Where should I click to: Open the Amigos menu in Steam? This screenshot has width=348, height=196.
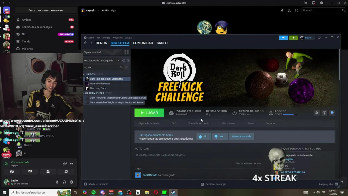point(106,38)
